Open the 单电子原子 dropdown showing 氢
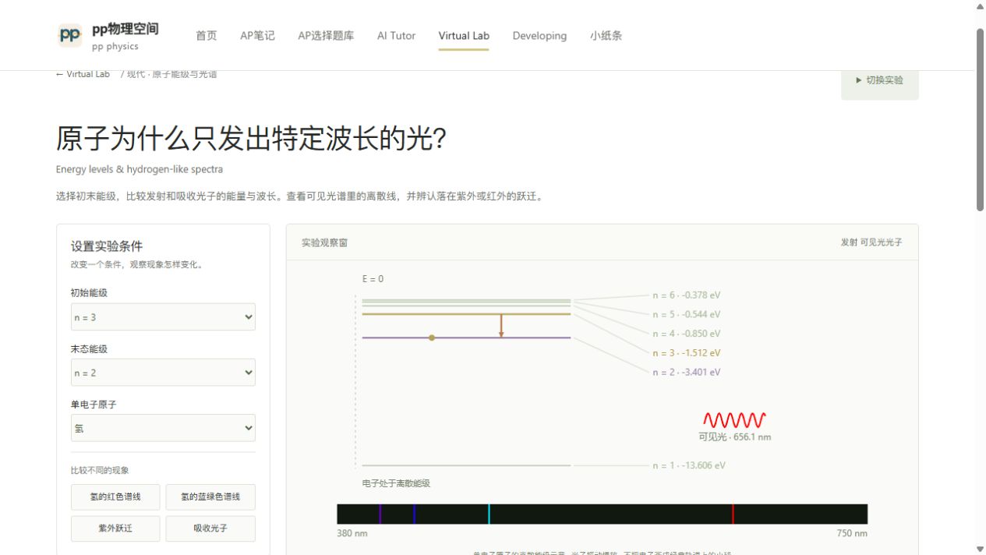The image size is (986, 555). click(x=163, y=428)
